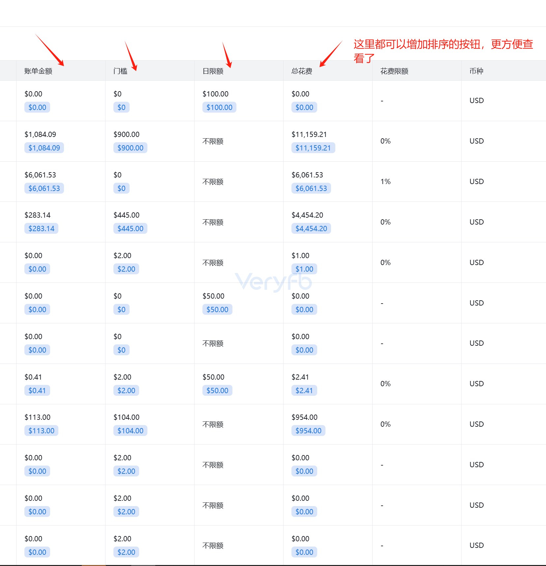
Task: Select the plain $0.41 bill amount
Action: coord(33,377)
